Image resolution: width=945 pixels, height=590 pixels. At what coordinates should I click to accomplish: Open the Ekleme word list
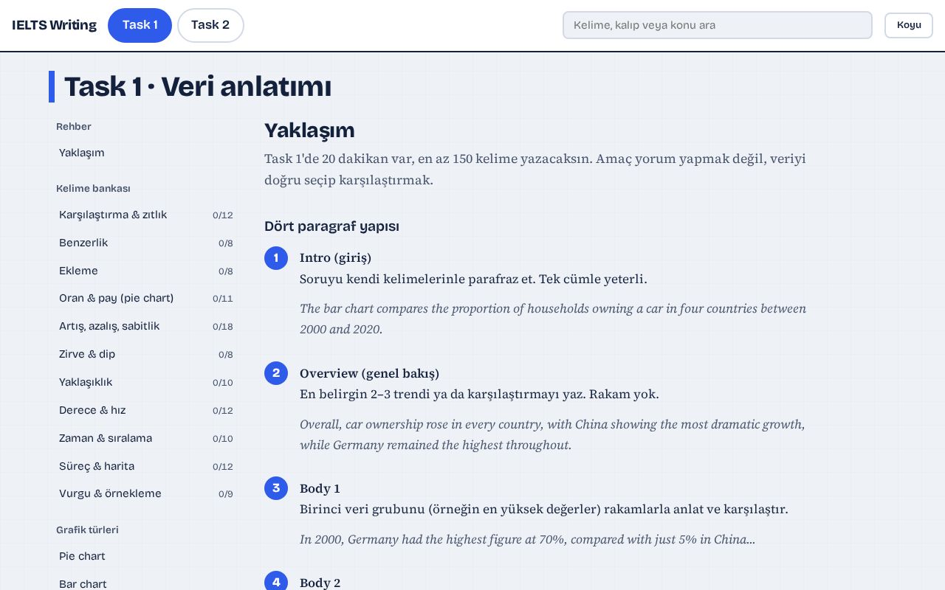pos(146,271)
